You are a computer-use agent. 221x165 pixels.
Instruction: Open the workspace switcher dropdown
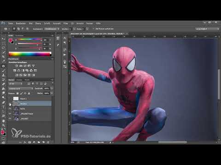[207, 29]
